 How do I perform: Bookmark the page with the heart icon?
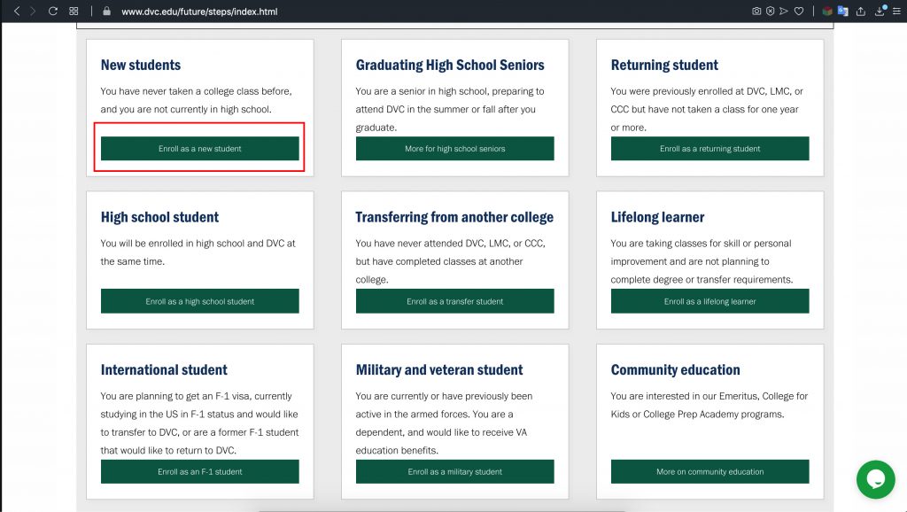799,11
